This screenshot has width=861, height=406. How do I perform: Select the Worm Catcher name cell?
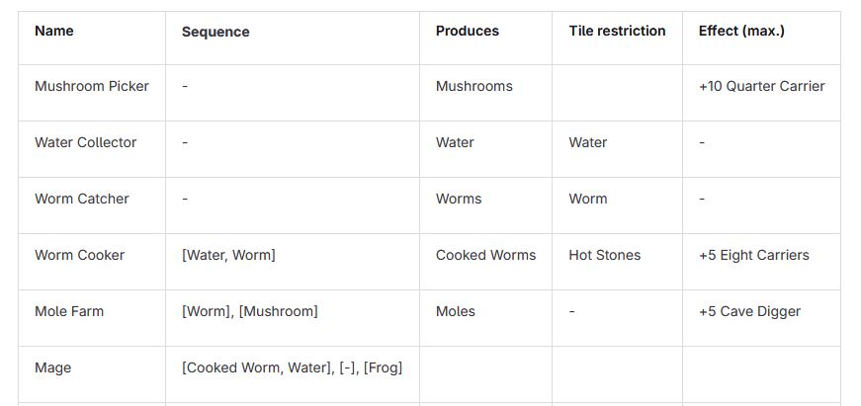(x=82, y=199)
